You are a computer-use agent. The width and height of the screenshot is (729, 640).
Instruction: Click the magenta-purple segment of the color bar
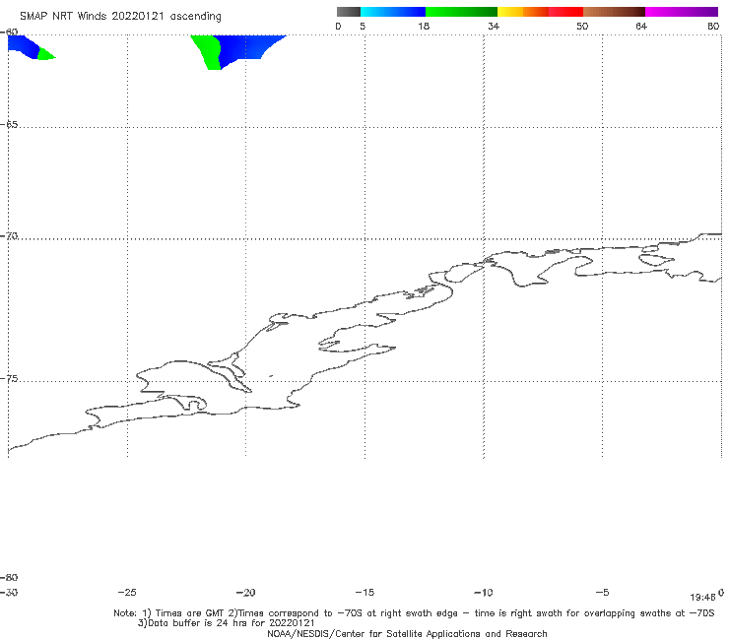point(682,12)
